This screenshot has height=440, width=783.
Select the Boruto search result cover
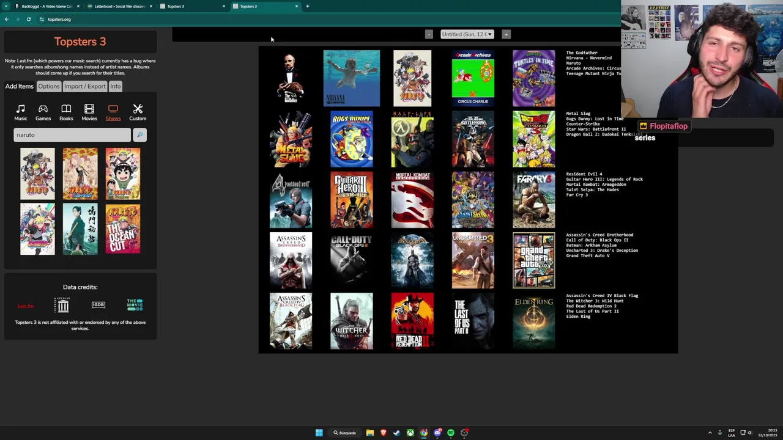point(37,229)
